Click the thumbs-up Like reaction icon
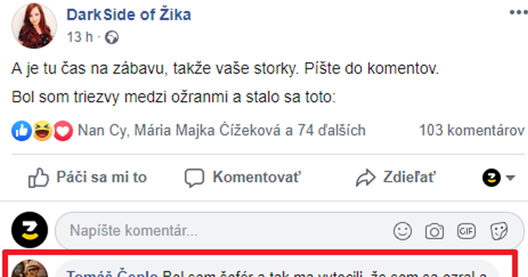Image resolution: width=528 pixels, height=277 pixels. (x=21, y=130)
